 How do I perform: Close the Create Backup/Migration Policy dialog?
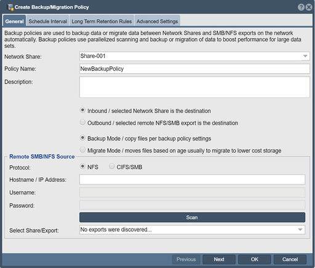(309, 7)
